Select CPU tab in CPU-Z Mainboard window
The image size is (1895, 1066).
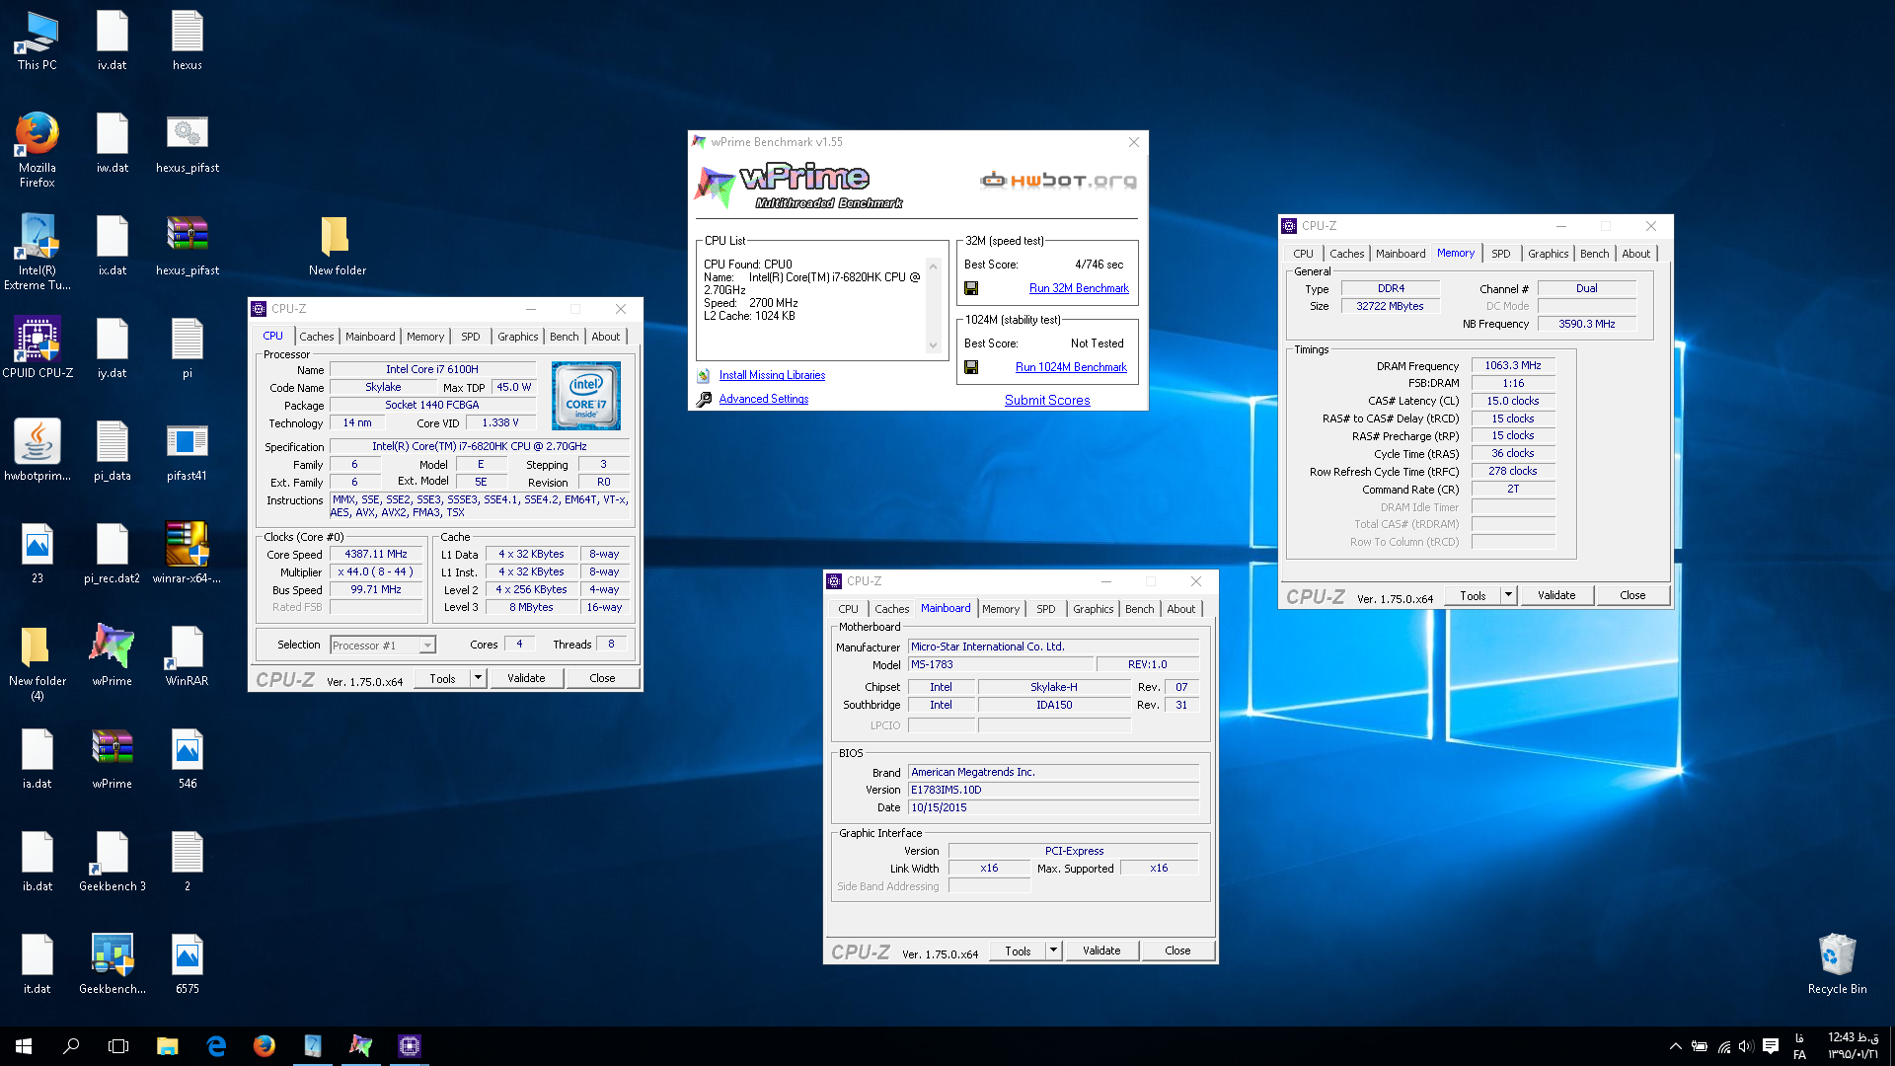pyautogui.click(x=848, y=609)
